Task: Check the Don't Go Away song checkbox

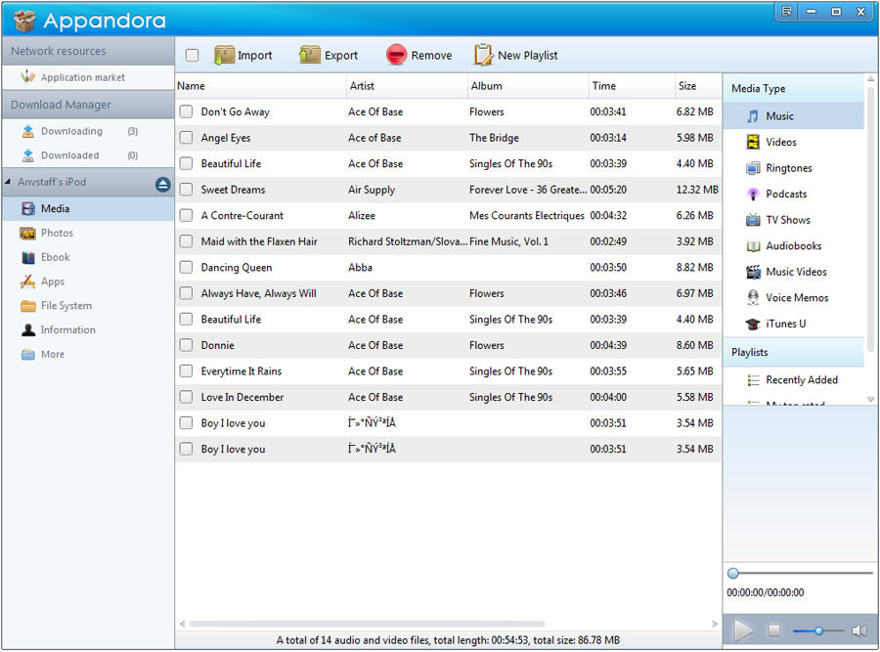Action: click(186, 111)
